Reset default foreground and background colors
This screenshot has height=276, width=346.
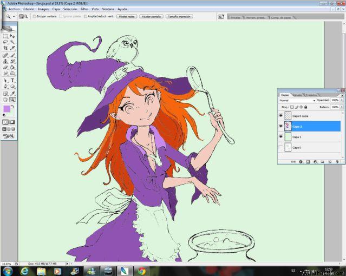coord(4,115)
